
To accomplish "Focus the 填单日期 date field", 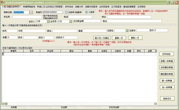I will click(x=21, y=12).
